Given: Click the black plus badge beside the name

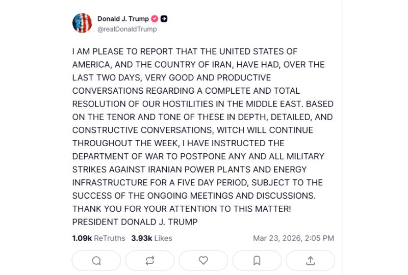Looking at the screenshot, I should tap(164, 19).
